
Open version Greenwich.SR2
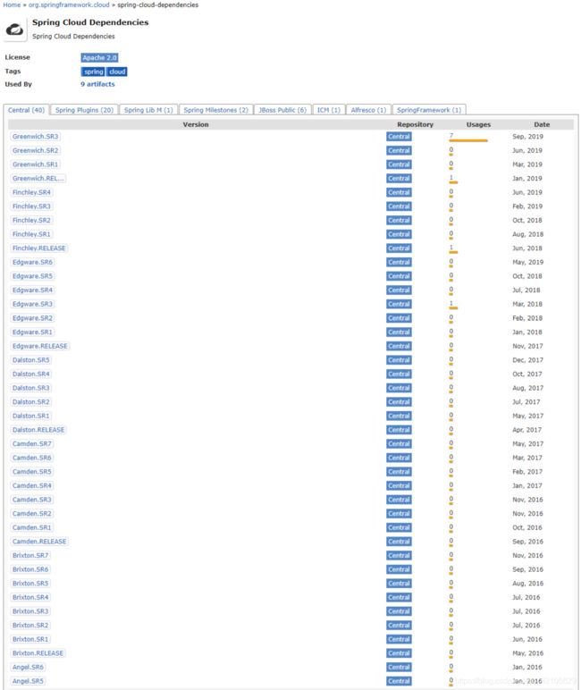[x=35, y=150]
